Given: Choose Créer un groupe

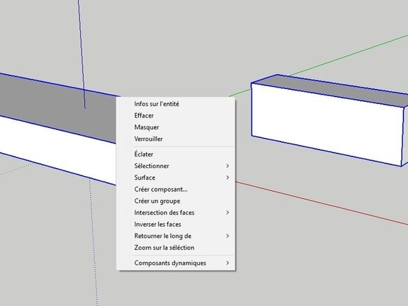Looking at the screenshot, I should 158,201.
